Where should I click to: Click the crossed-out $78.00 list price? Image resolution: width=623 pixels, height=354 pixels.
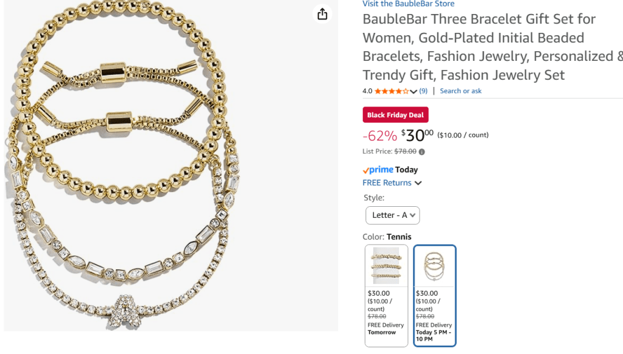[x=405, y=152]
